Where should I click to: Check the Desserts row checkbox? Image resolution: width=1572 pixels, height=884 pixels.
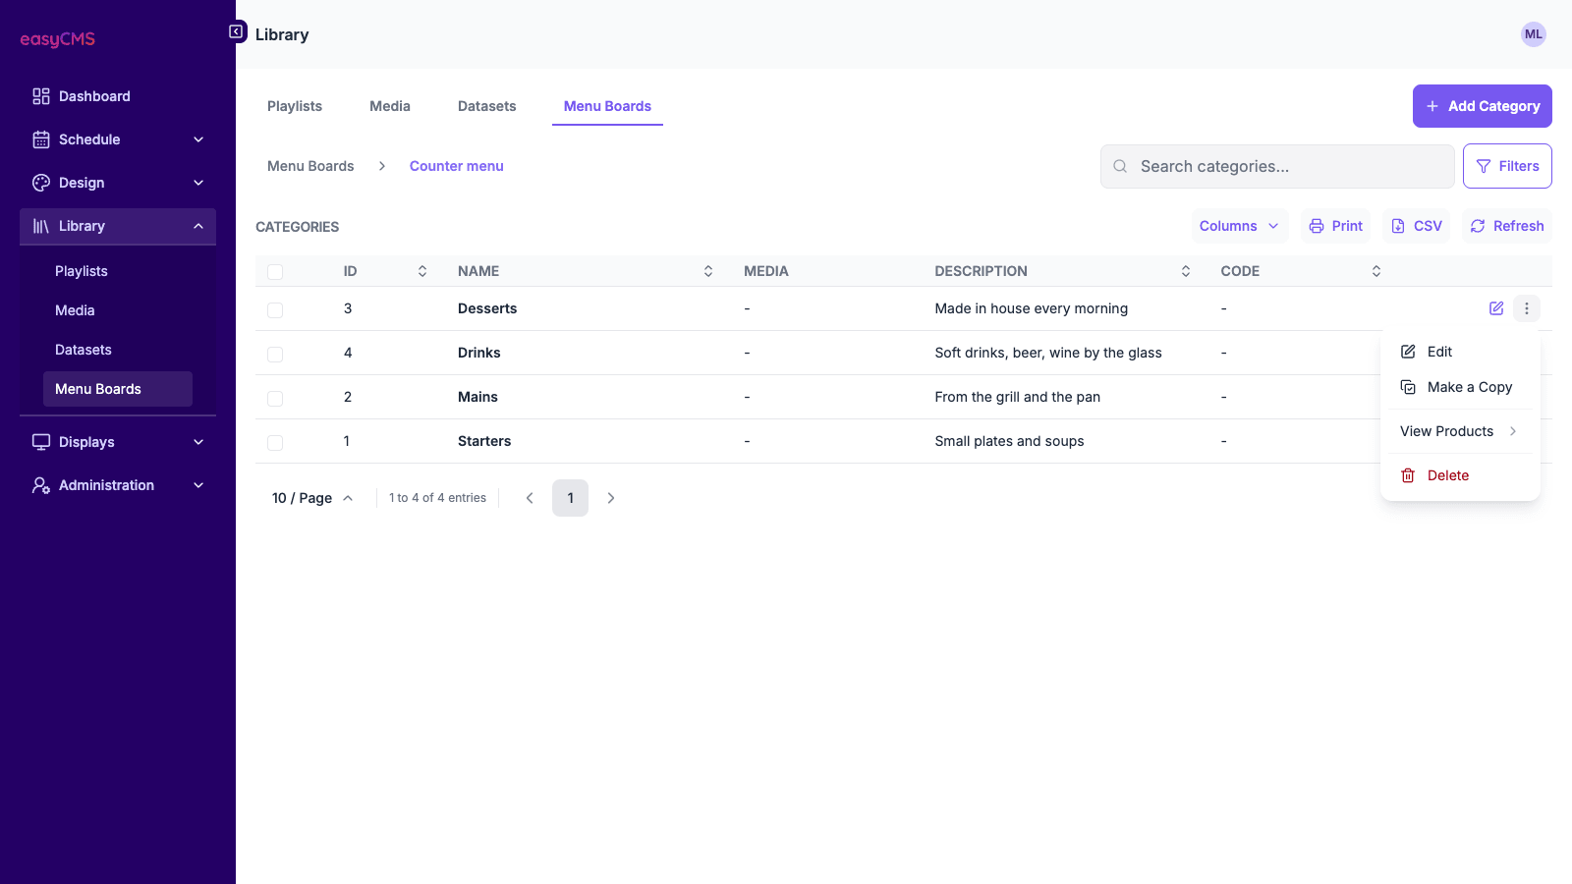click(275, 309)
